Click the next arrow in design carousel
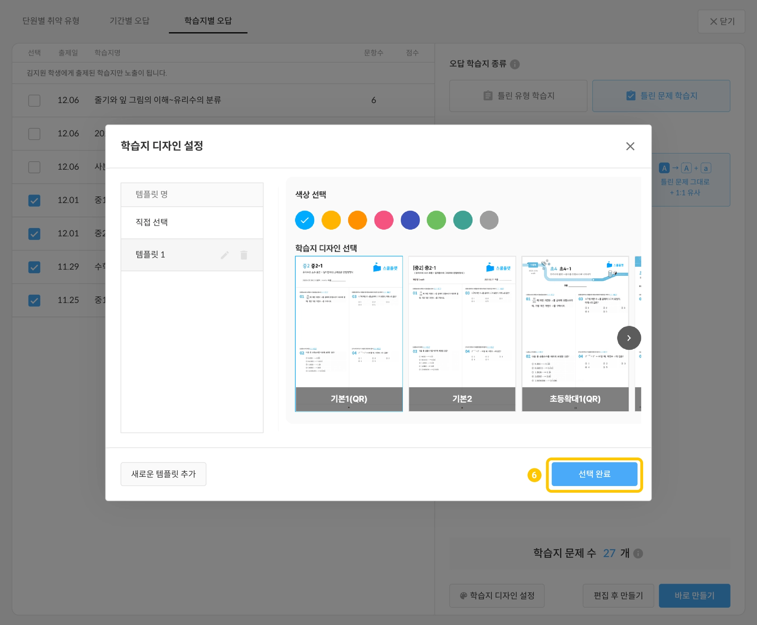757x625 pixels. [x=628, y=338]
